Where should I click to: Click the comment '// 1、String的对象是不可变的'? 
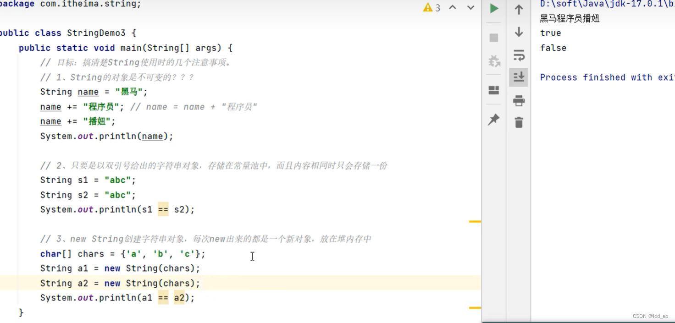[x=117, y=77]
